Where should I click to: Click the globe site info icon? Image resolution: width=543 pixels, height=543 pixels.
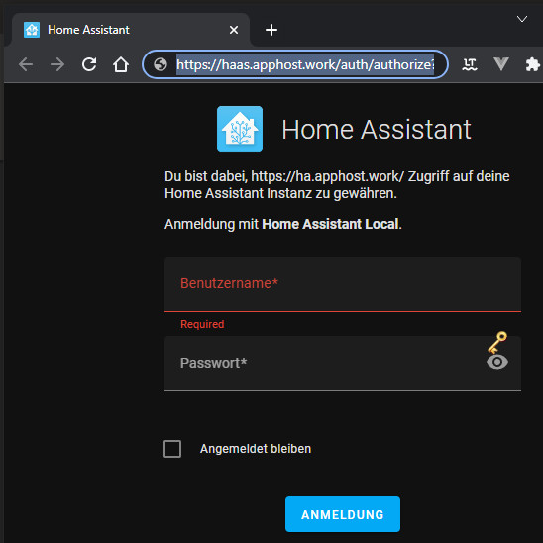click(161, 64)
